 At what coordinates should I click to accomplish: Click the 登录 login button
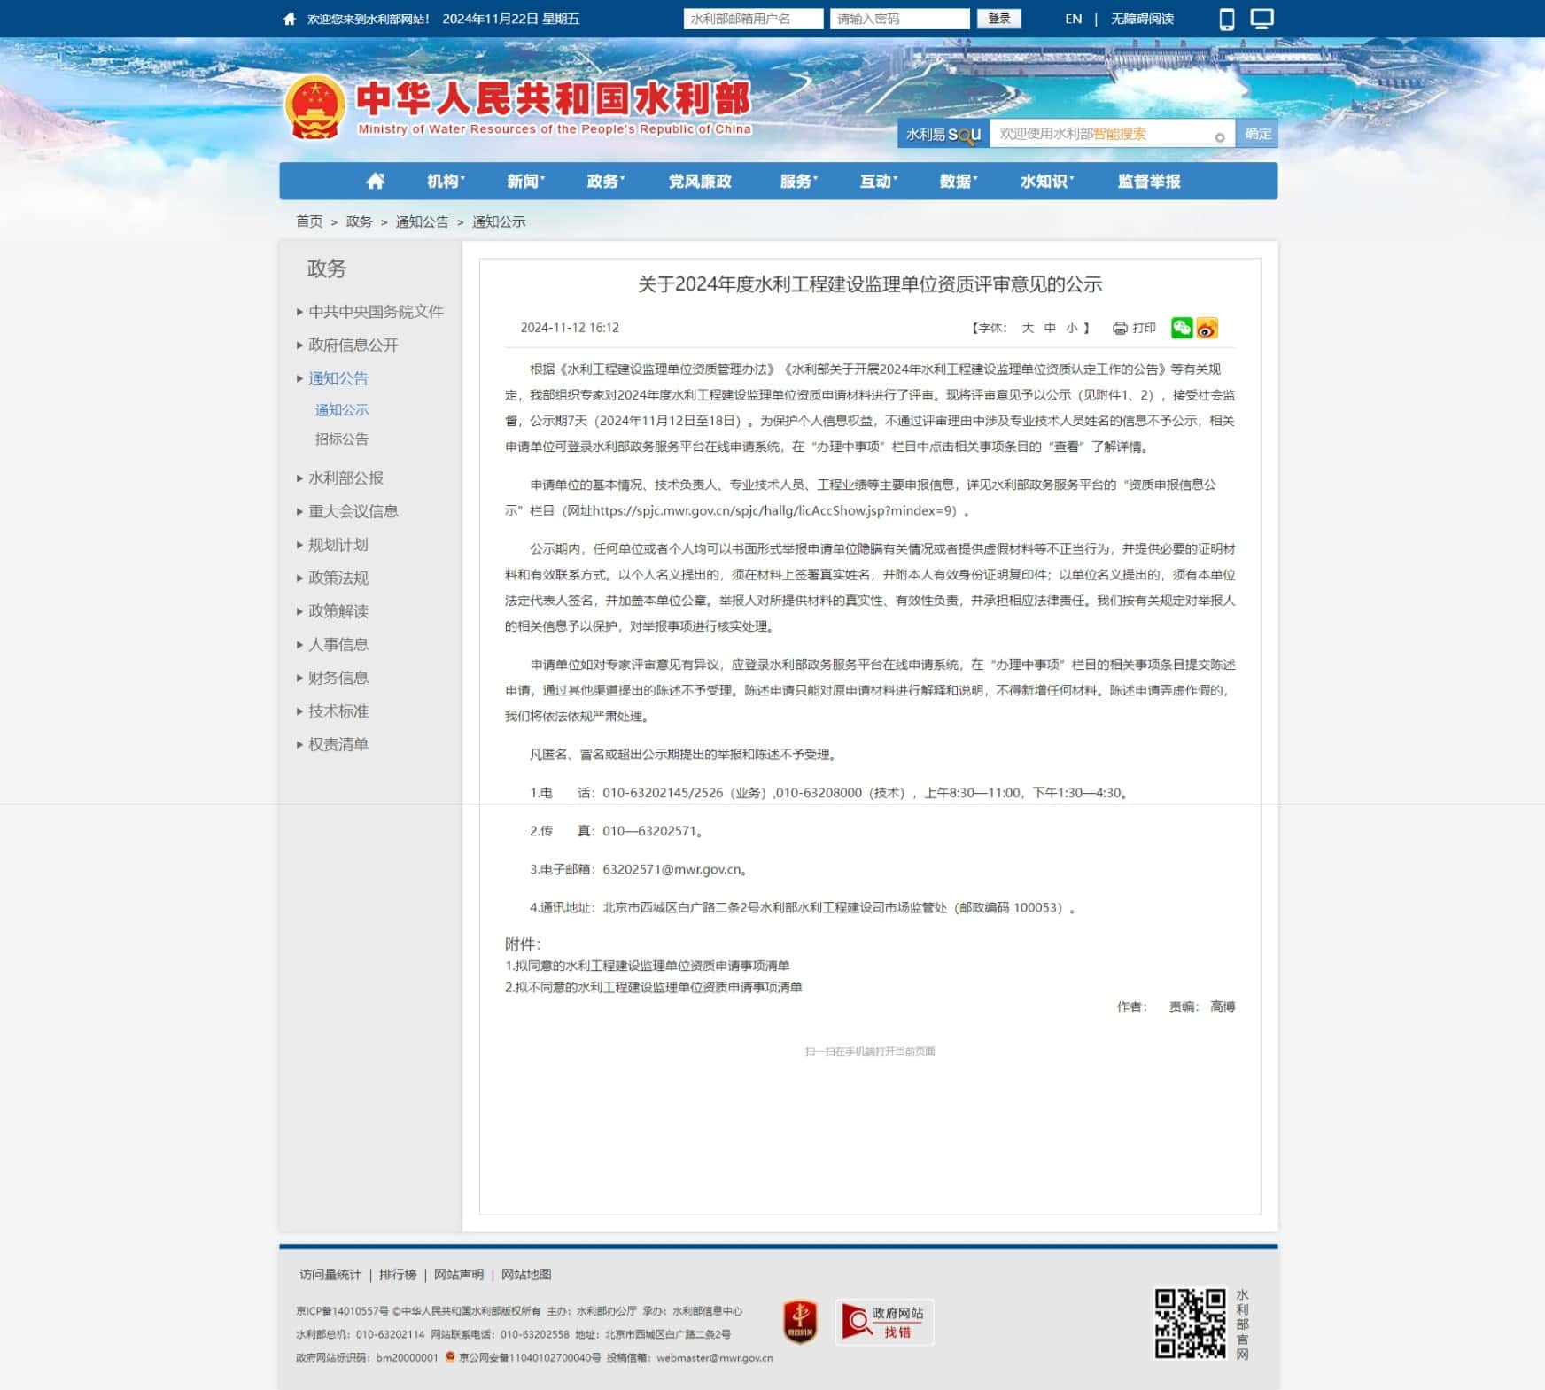point(998,19)
